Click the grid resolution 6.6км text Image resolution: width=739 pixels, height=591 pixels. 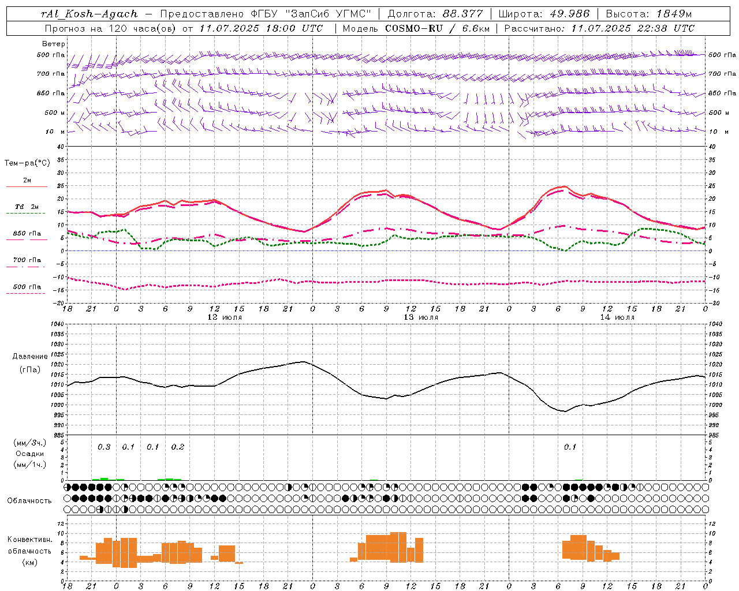click(x=476, y=28)
